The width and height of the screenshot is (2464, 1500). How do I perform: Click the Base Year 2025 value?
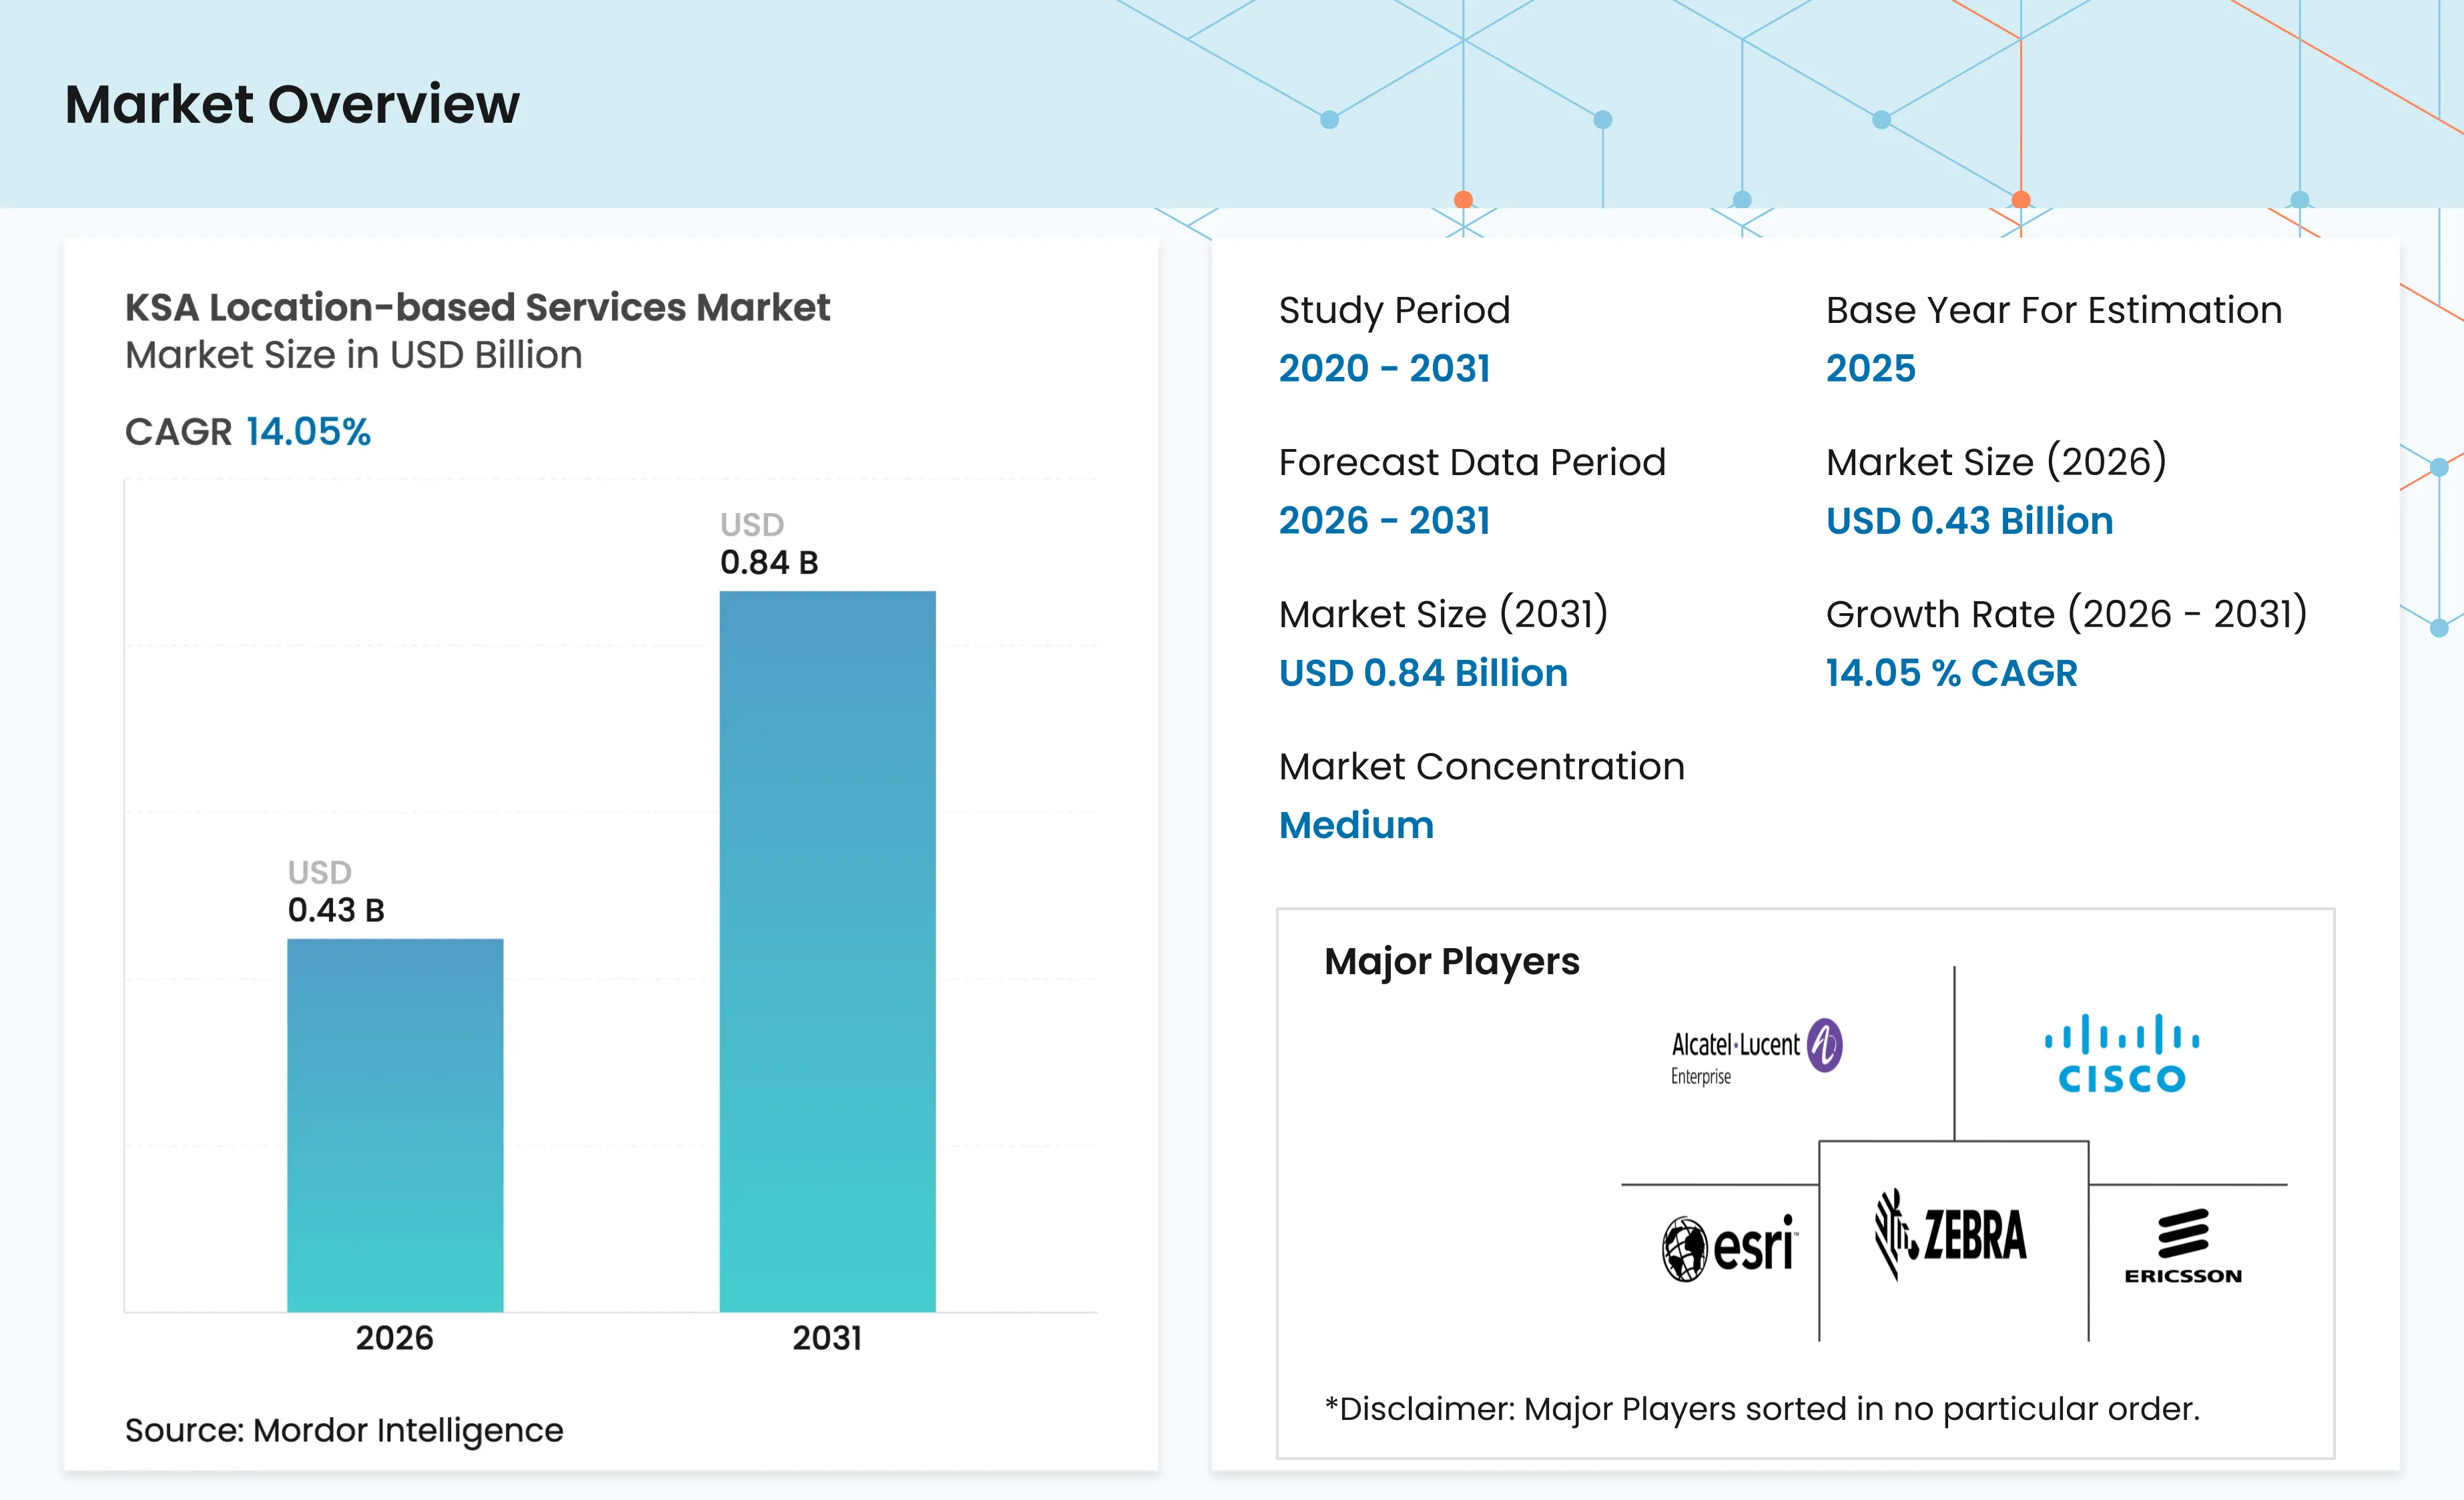1870,368
